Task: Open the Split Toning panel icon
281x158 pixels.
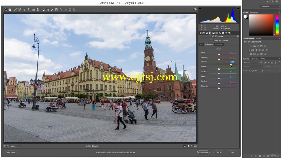Action: 214,33
